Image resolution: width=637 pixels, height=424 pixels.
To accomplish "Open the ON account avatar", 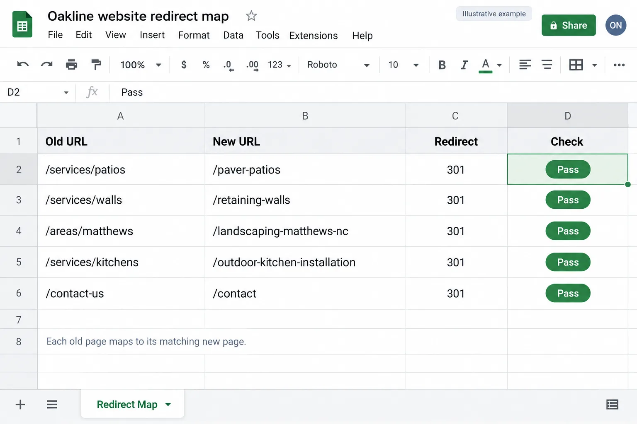I will pyautogui.click(x=616, y=25).
